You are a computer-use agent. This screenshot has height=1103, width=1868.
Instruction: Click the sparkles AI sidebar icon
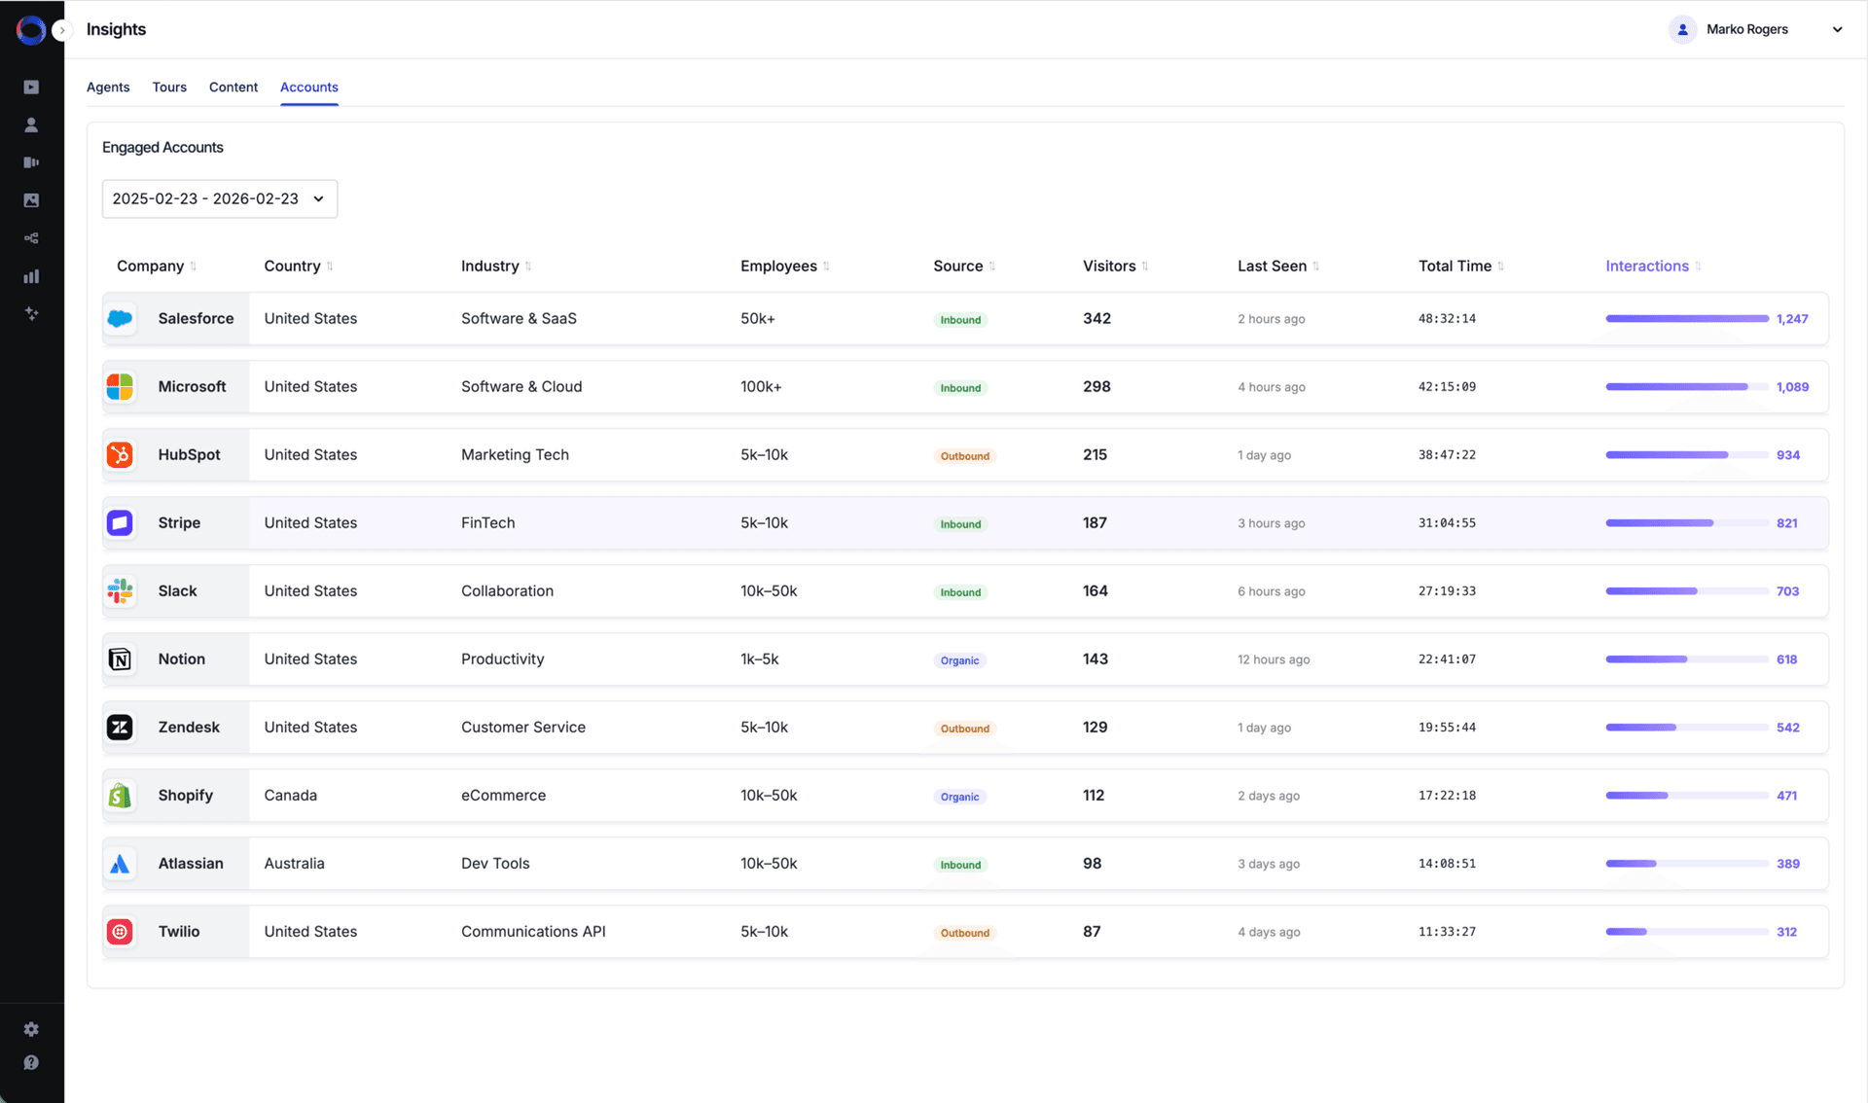pyautogui.click(x=31, y=314)
